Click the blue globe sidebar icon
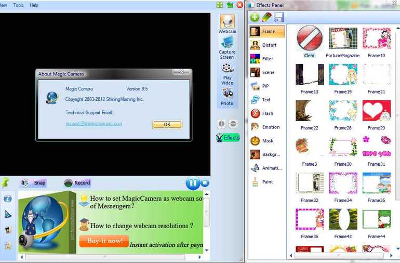Viewport: 400px width, 263px height. [8, 199]
